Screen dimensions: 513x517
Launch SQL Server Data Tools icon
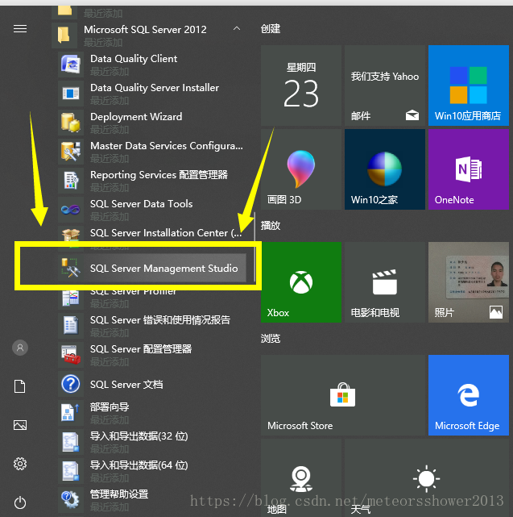pyautogui.click(x=70, y=210)
